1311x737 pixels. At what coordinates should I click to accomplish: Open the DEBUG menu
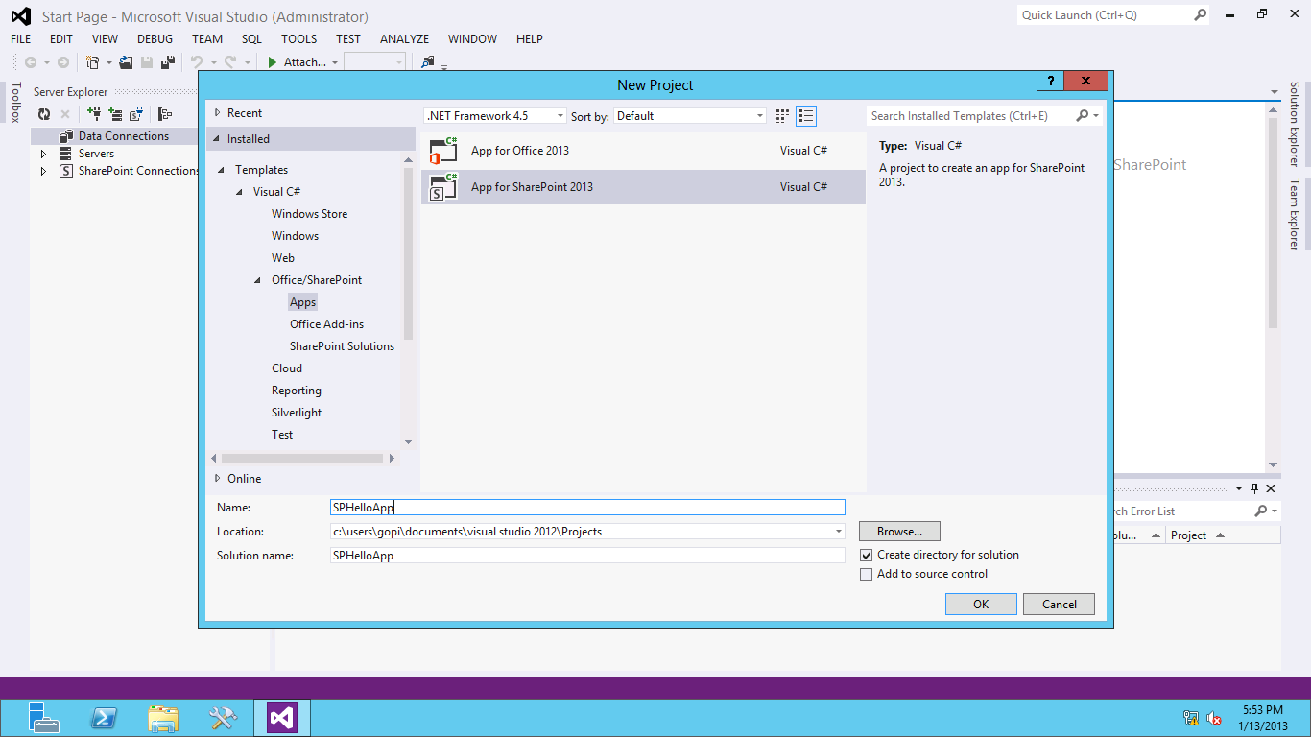pos(155,39)
